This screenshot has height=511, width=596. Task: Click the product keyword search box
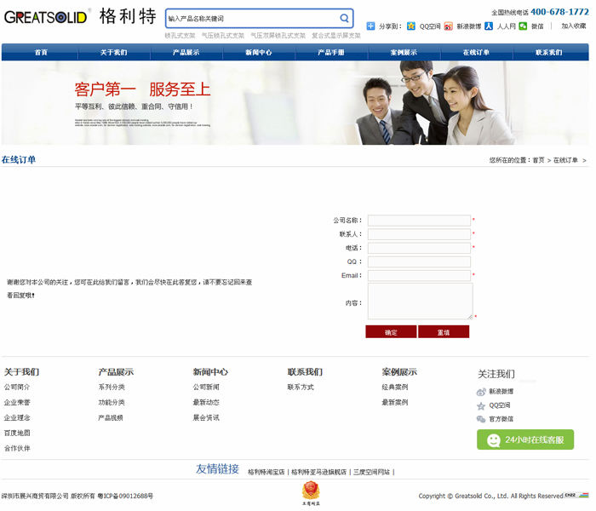tap(251, 18)
